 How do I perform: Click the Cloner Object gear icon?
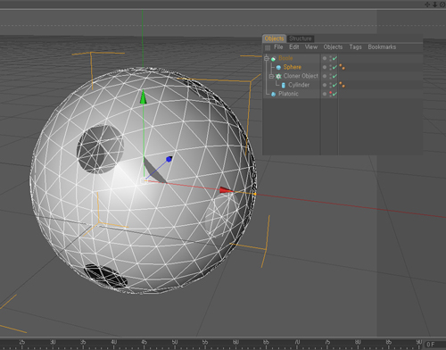point(278,77)
